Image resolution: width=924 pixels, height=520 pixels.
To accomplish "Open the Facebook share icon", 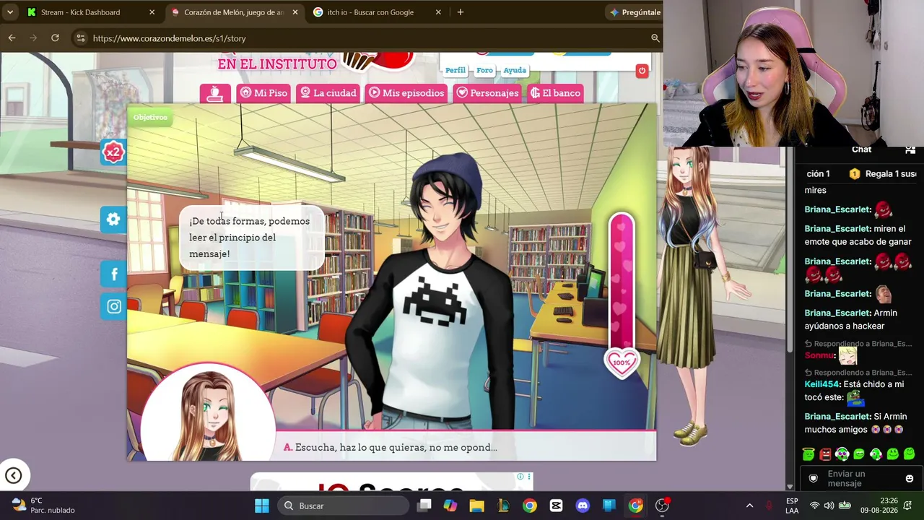I will click(x=114, y=274).
